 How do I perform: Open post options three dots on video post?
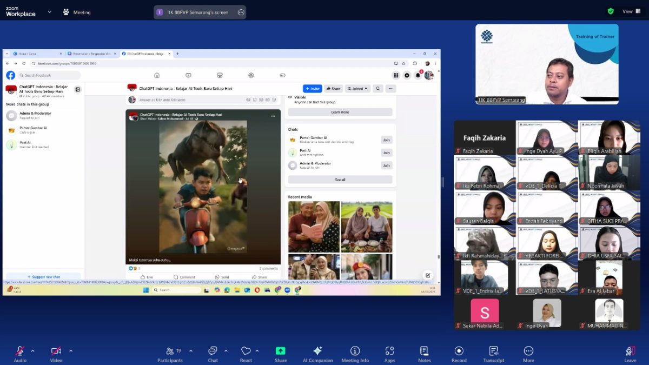[273, 116]
